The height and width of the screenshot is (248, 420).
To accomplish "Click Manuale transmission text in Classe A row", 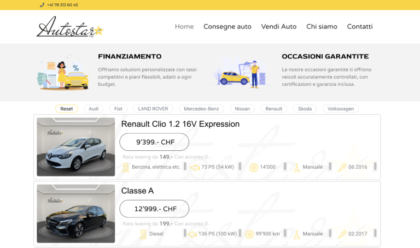I will [x=313, y=234].
